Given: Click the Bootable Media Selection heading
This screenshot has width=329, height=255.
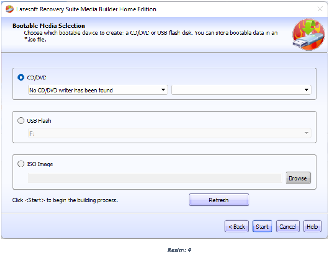Looking at the screenshot, I should [49, 25].
